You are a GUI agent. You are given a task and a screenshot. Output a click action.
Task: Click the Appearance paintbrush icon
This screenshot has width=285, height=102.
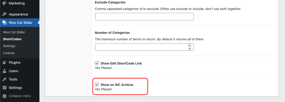click(x=4, y=14)
